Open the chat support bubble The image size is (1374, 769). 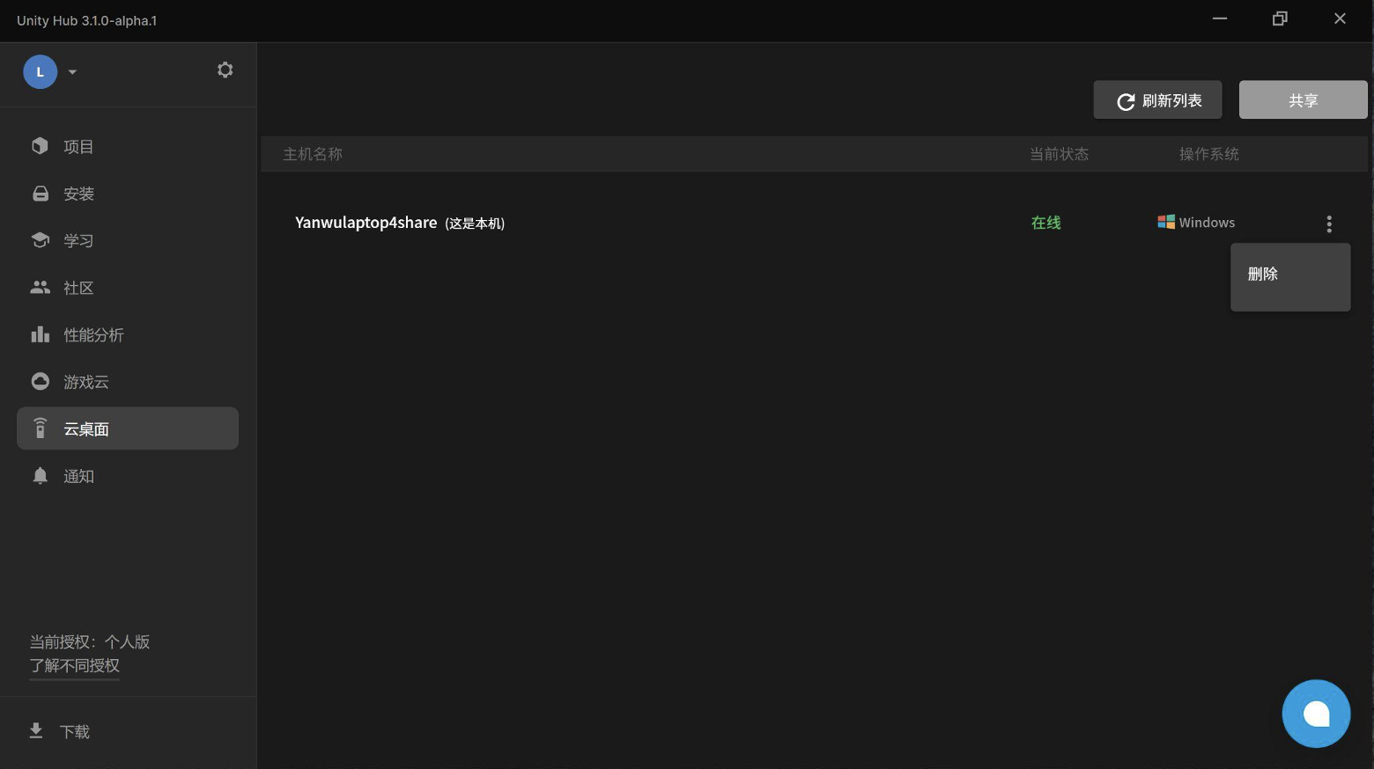pyautogui.click(x=1316, y=714)
